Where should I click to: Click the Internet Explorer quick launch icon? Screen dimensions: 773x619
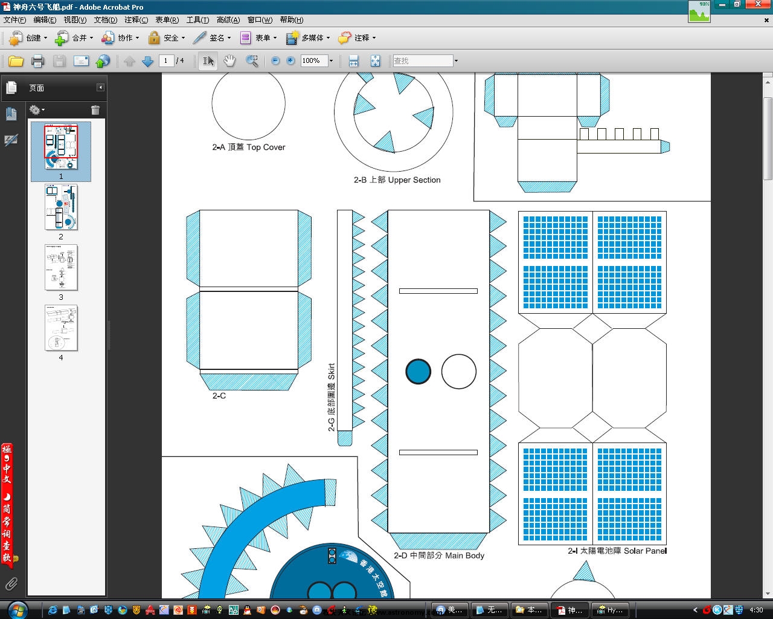53,610
